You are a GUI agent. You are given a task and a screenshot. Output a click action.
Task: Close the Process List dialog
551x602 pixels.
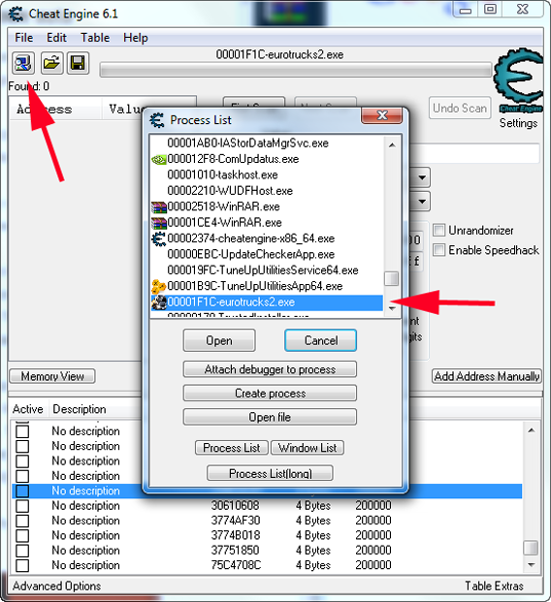tap(382, 115)
